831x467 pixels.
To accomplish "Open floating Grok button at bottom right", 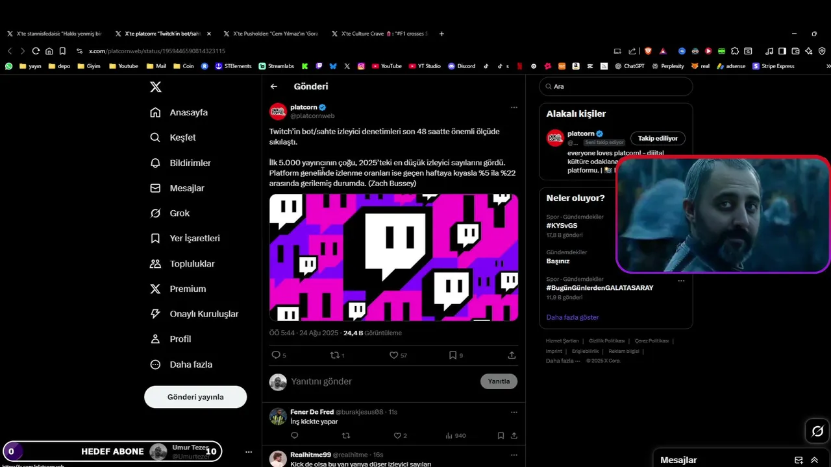I will (x=817, y=431).
